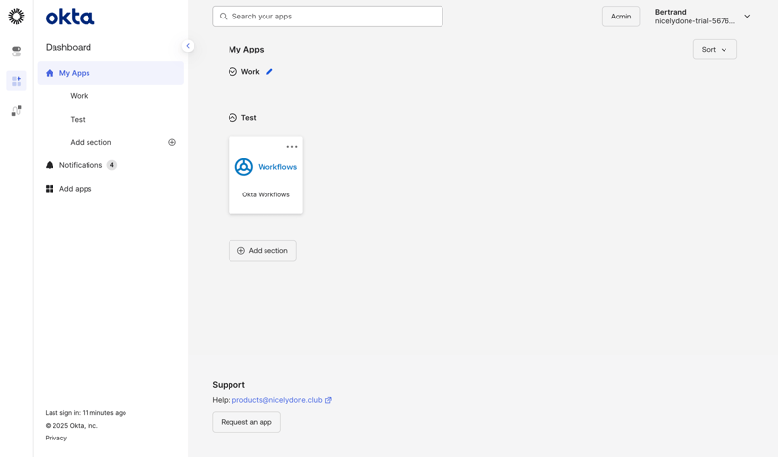Click the Add apps grid icon
The width and height of the screenshot is (778, 457).
50,189
